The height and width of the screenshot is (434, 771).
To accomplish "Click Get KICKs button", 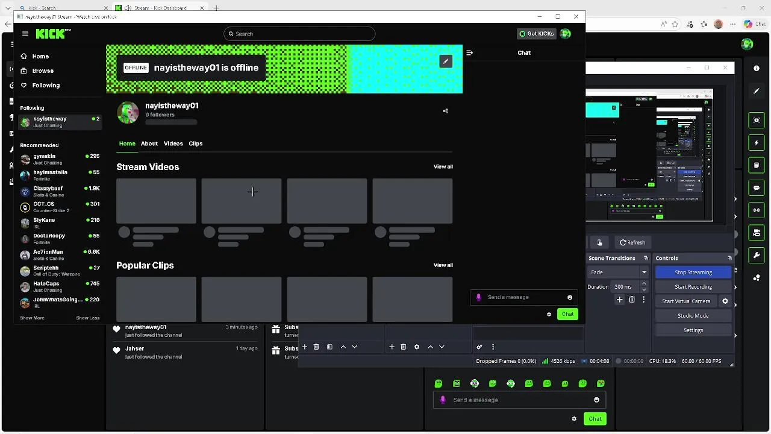I will 537,34.
